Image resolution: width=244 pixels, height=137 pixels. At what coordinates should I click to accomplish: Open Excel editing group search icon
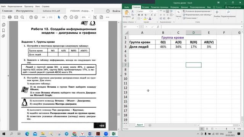(228, 12)
